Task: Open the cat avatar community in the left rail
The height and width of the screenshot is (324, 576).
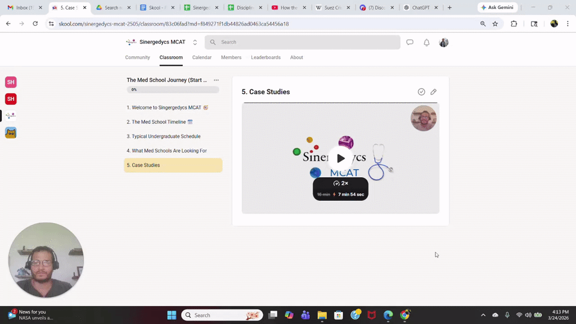Action: [11, 133]
